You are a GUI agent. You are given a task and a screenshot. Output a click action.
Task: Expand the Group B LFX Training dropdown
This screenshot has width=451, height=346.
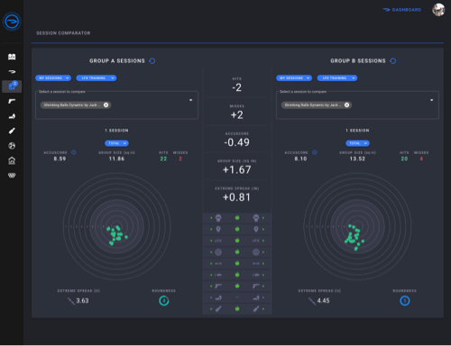tap(337, 78)
